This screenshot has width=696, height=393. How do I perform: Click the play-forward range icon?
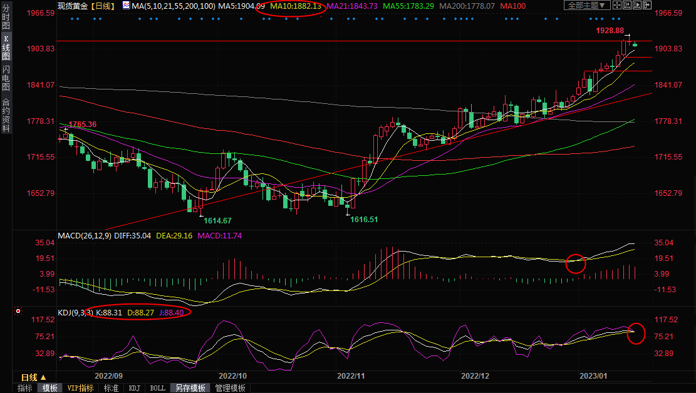pyautogui.click(x=638, y=6)
